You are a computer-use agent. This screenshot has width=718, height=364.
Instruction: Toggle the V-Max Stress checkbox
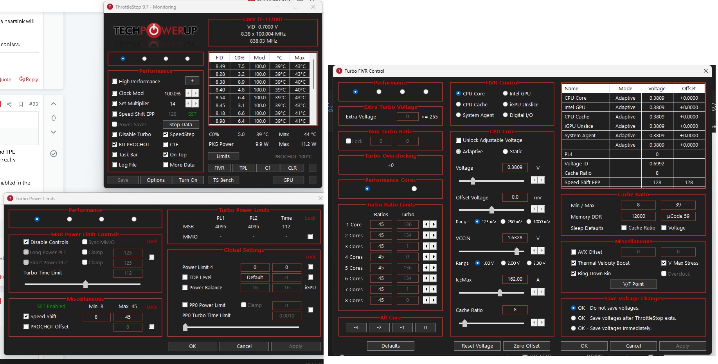click(664, 263)
